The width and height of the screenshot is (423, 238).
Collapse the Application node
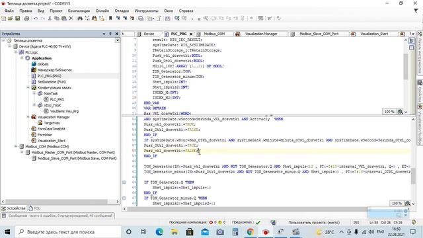[22, 58]
